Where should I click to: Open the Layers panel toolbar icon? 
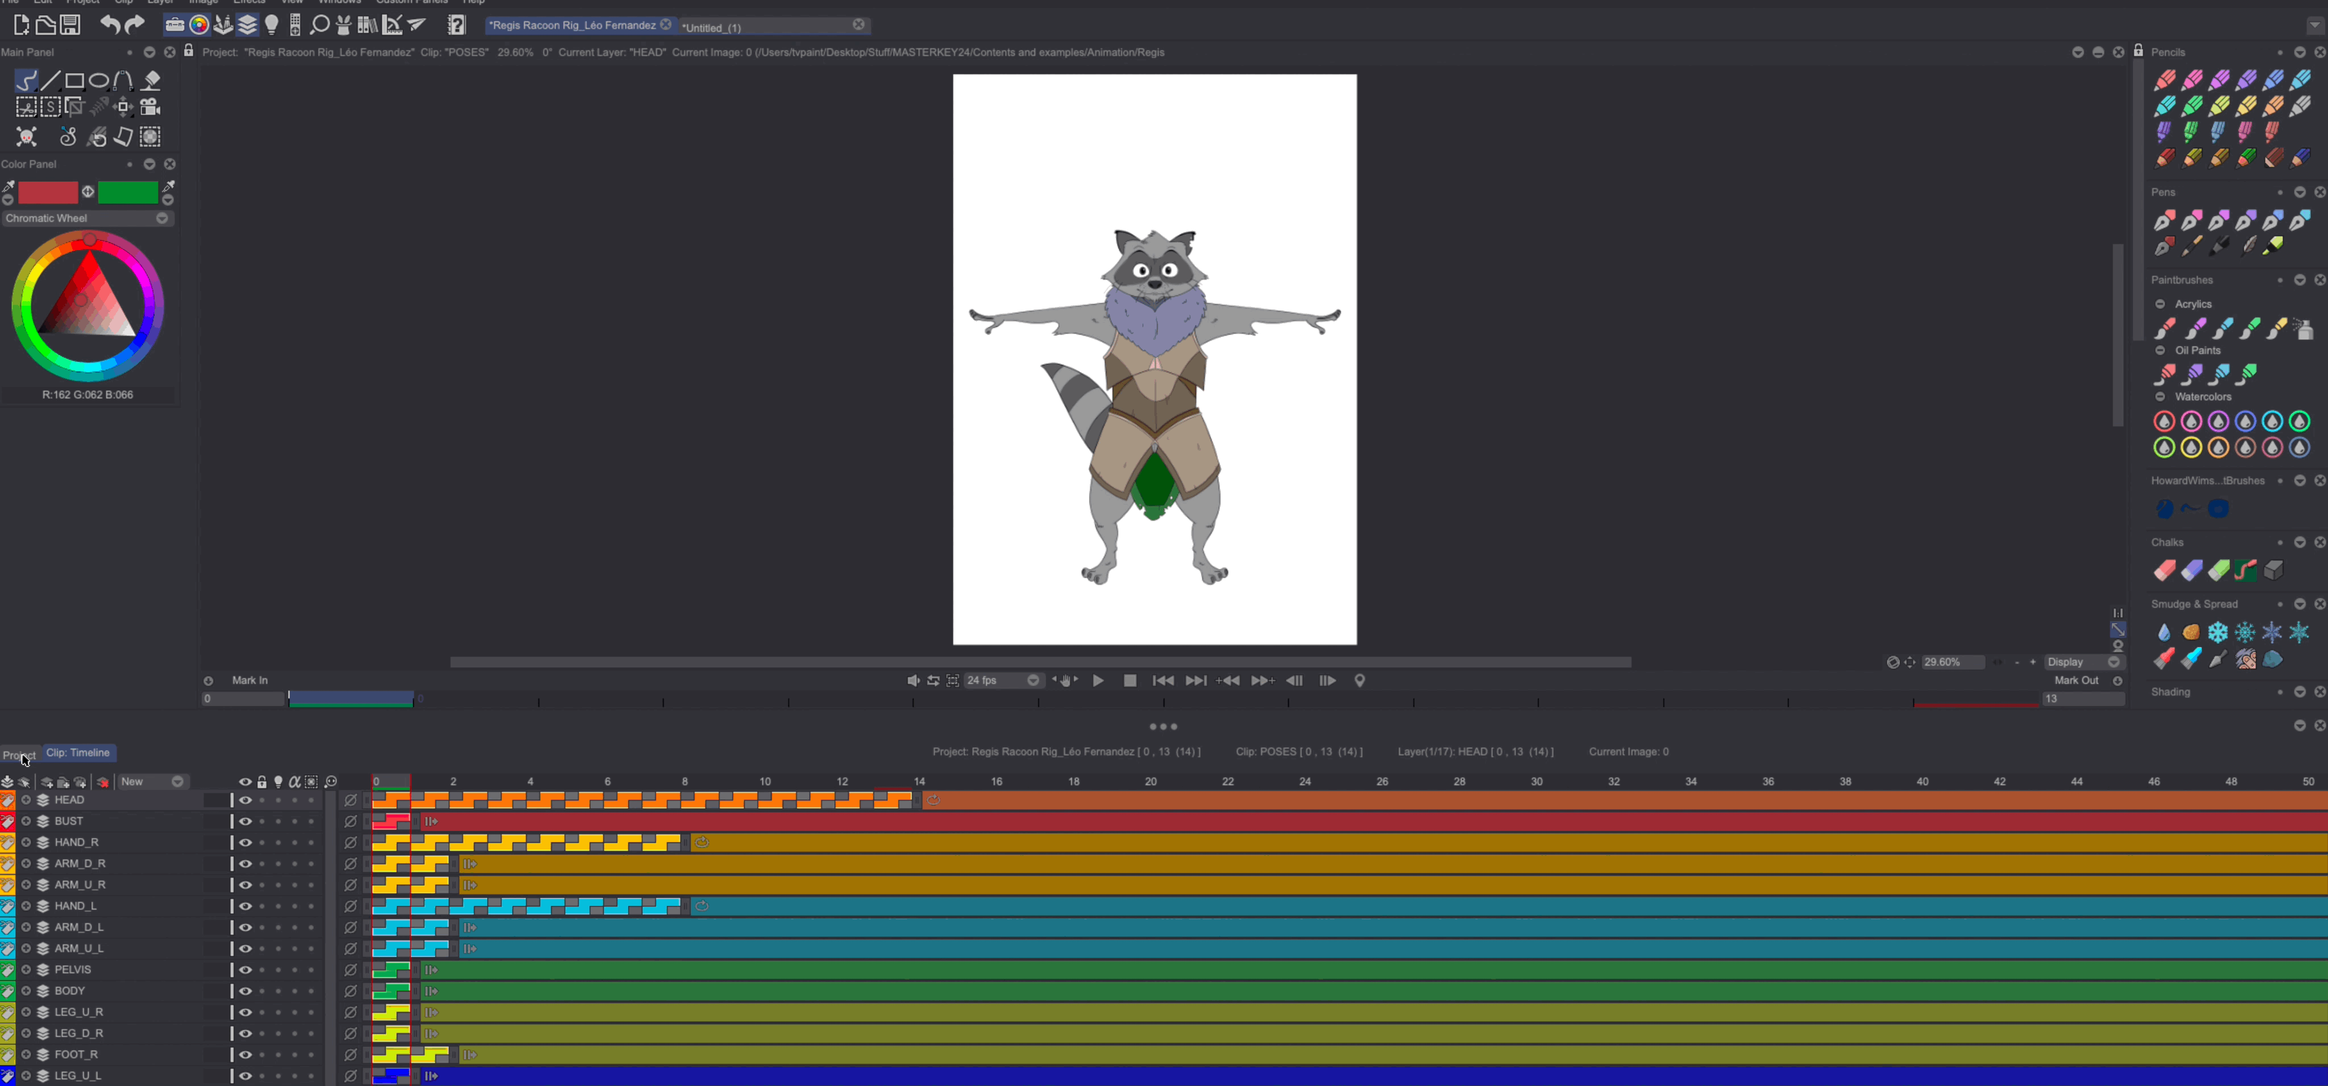click(248, 24)
